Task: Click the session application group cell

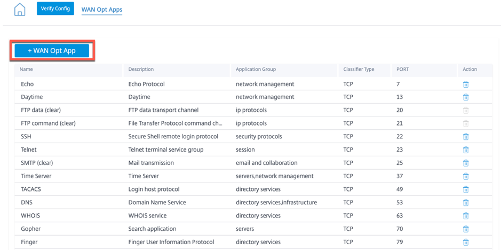Action: coord(245,149)
